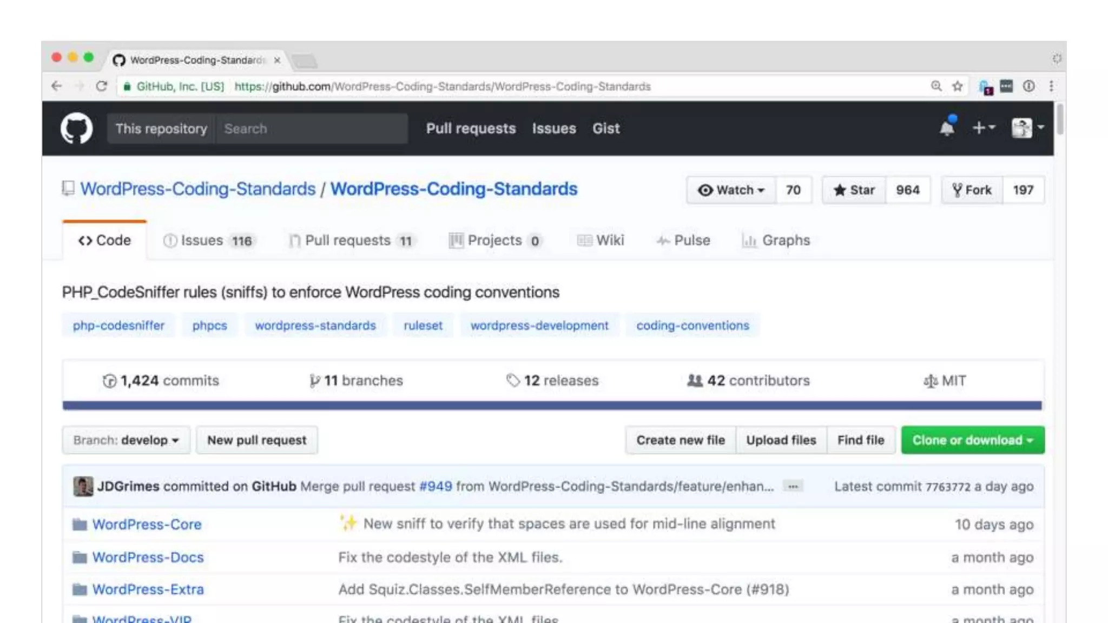Click the GitHub Octocat logo
The image size is (1108, 623).
[76, 128]
